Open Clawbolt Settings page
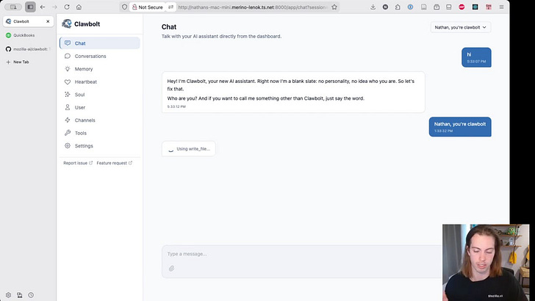Viewport: 535px width, 301px height. [100, 146]
